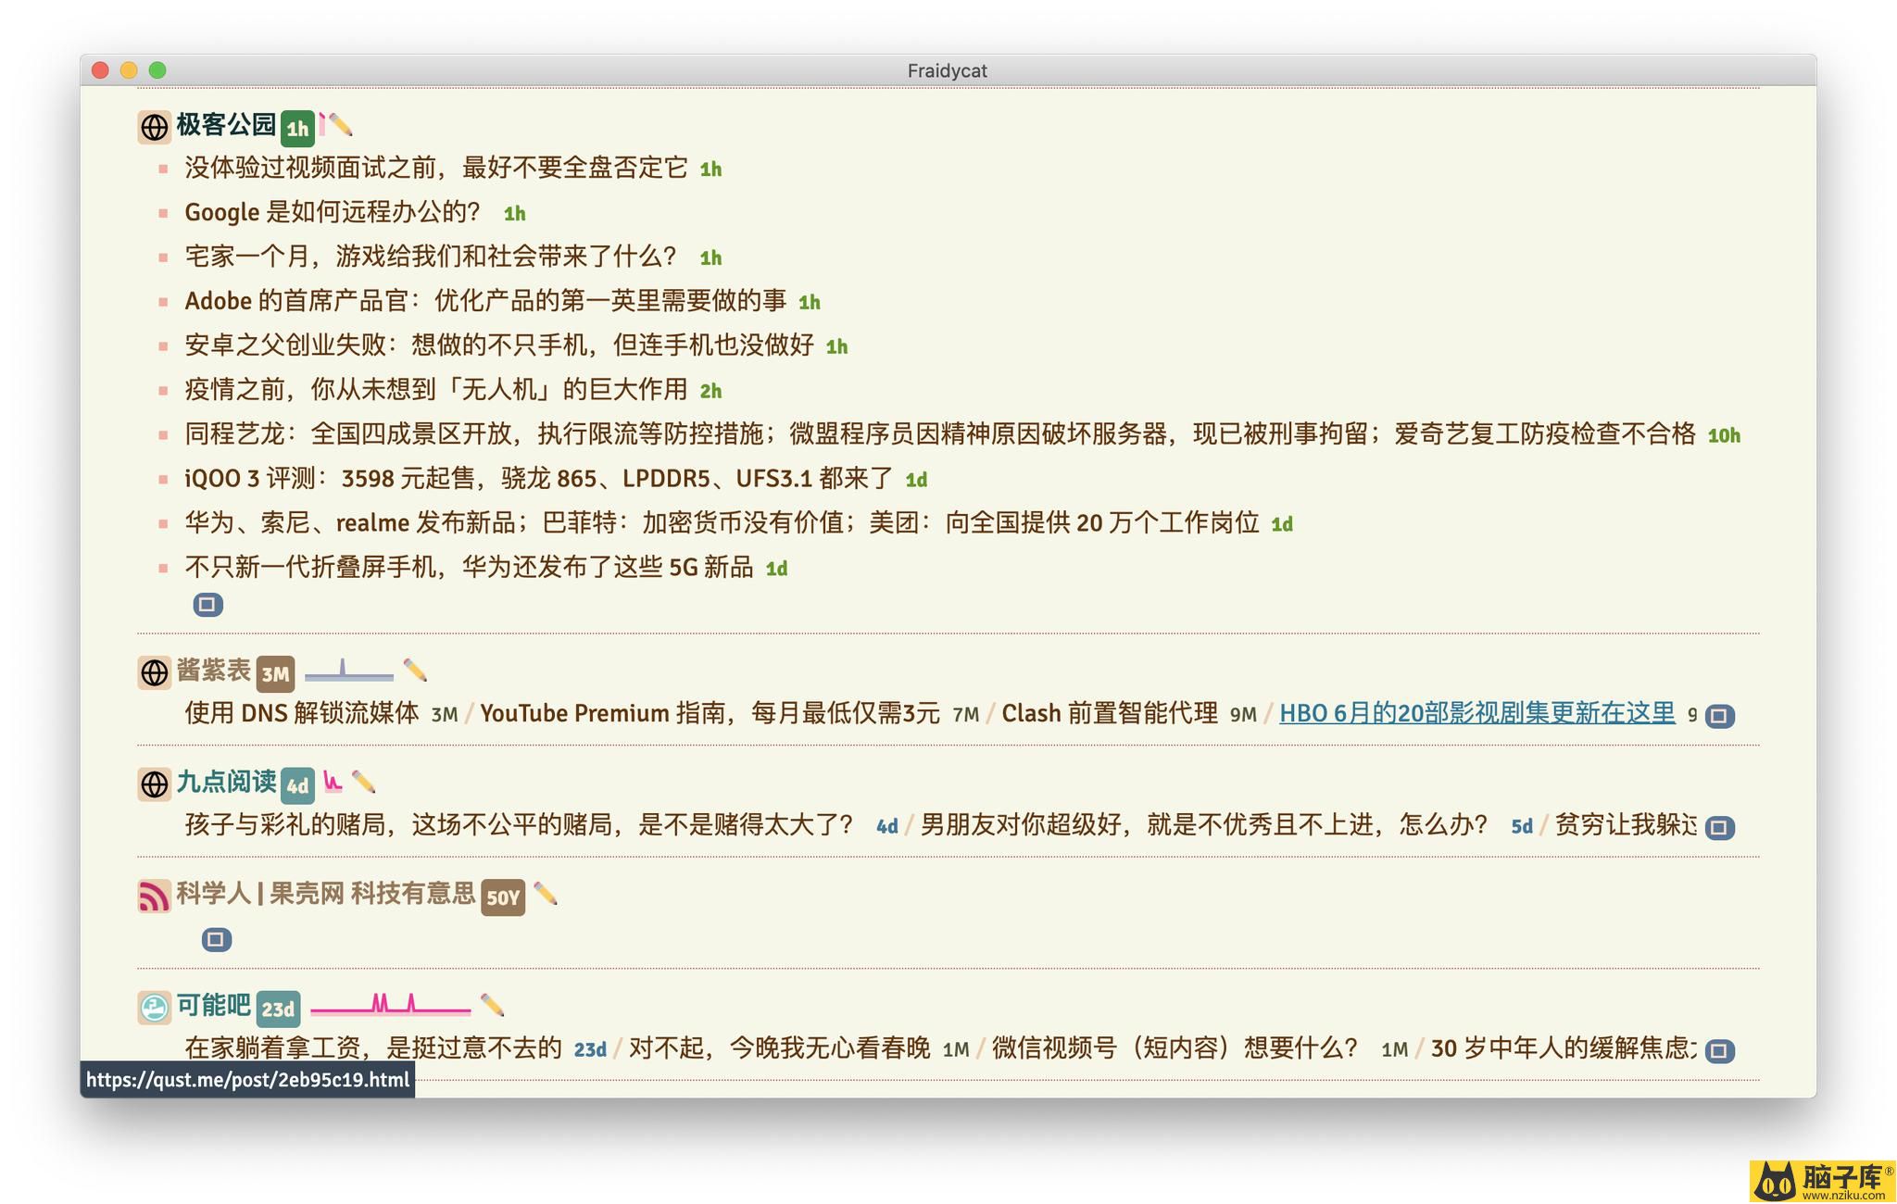Screen dimensions: 1897x1204
Task: Open post 不只新一代折叠屏手机
Action: 470,568
